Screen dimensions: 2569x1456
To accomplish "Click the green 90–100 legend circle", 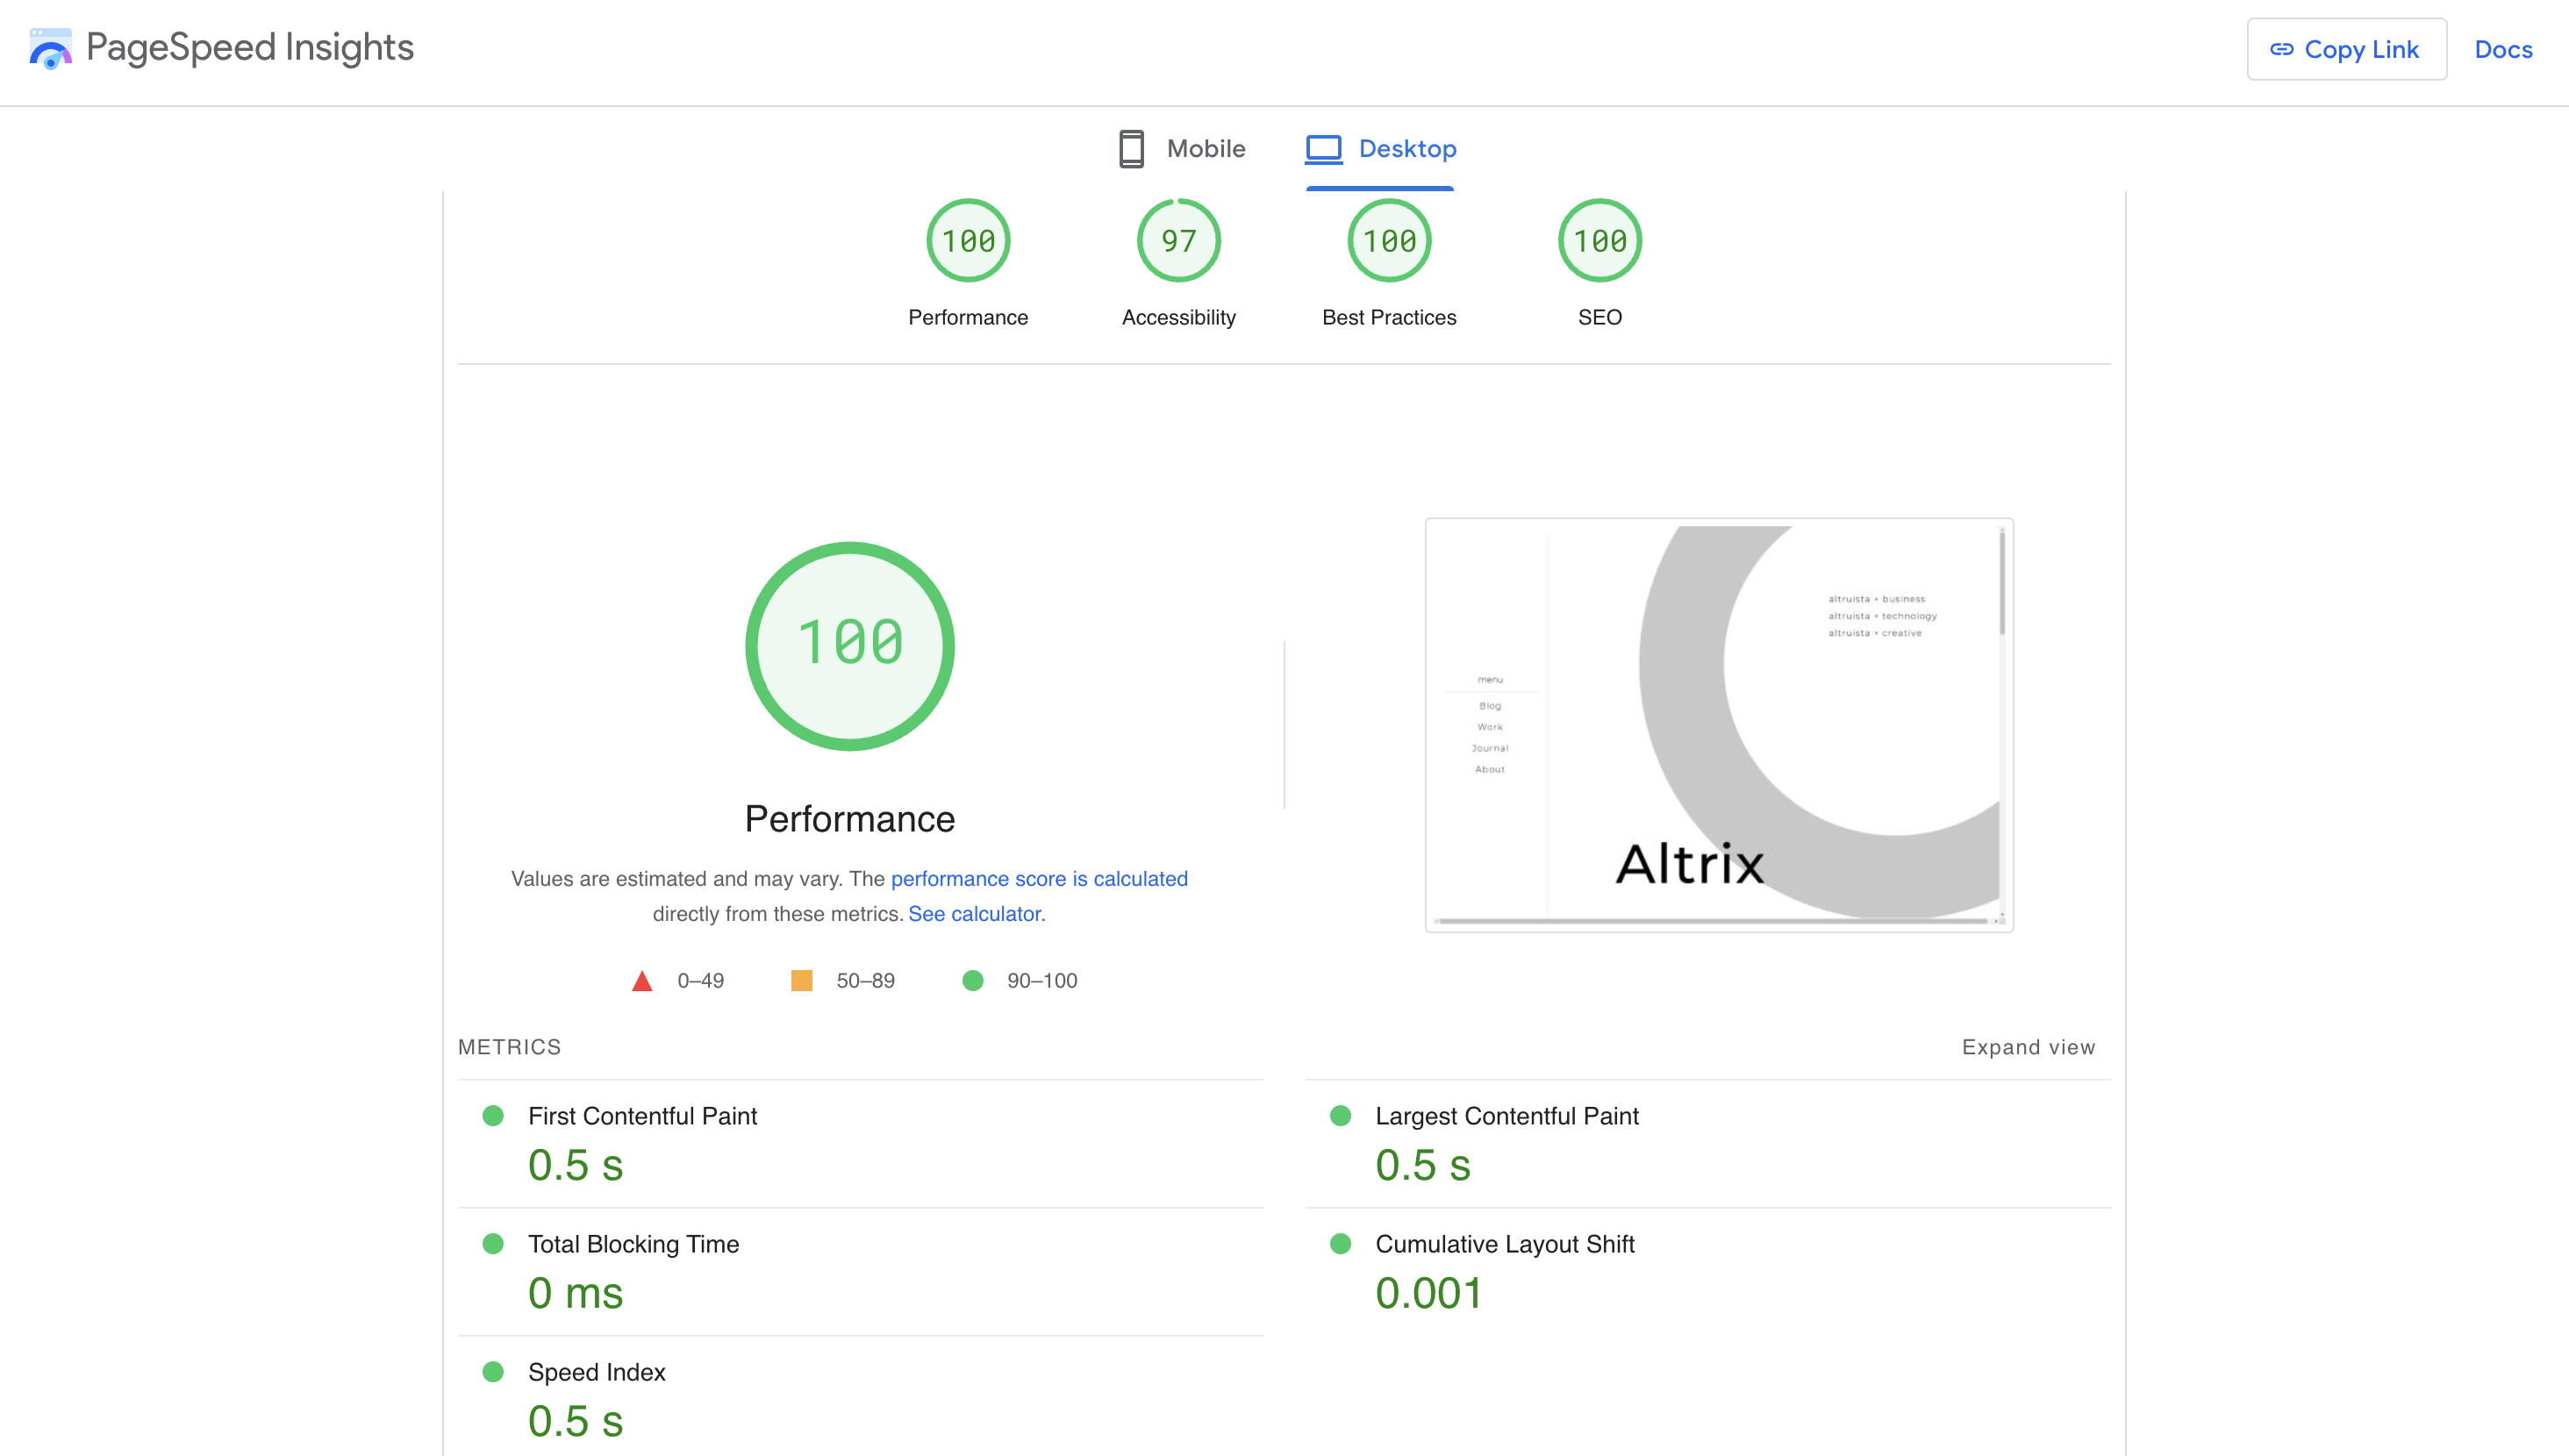I will (972, 980).
